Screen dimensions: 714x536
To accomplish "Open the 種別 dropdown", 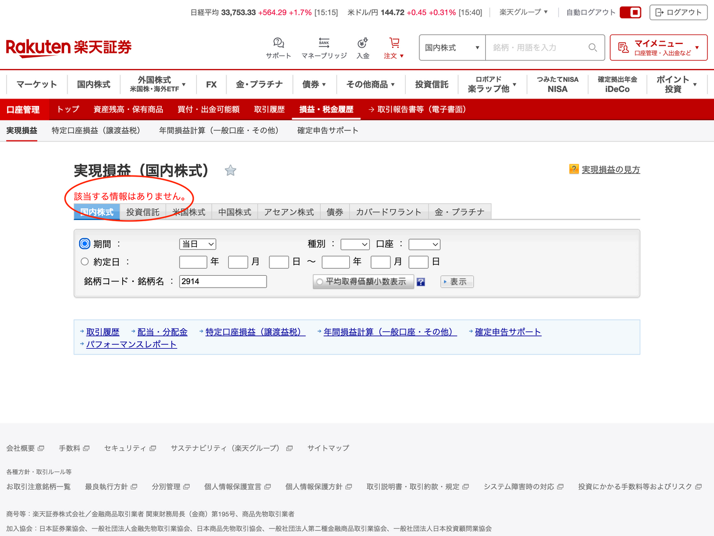I will [355, 243].
